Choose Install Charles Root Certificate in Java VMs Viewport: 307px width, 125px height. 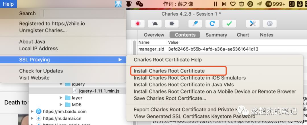tap(184, 84)
